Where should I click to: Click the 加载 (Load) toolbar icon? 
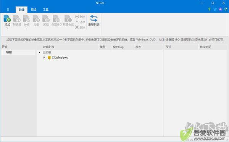[x=36, y=18]
